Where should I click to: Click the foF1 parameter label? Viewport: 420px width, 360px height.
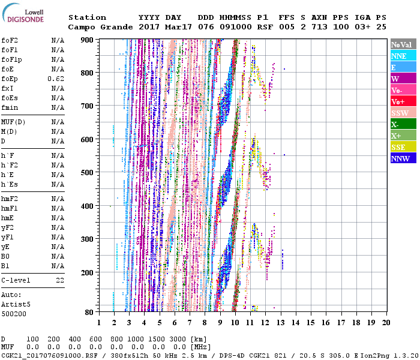click(10, 50)
